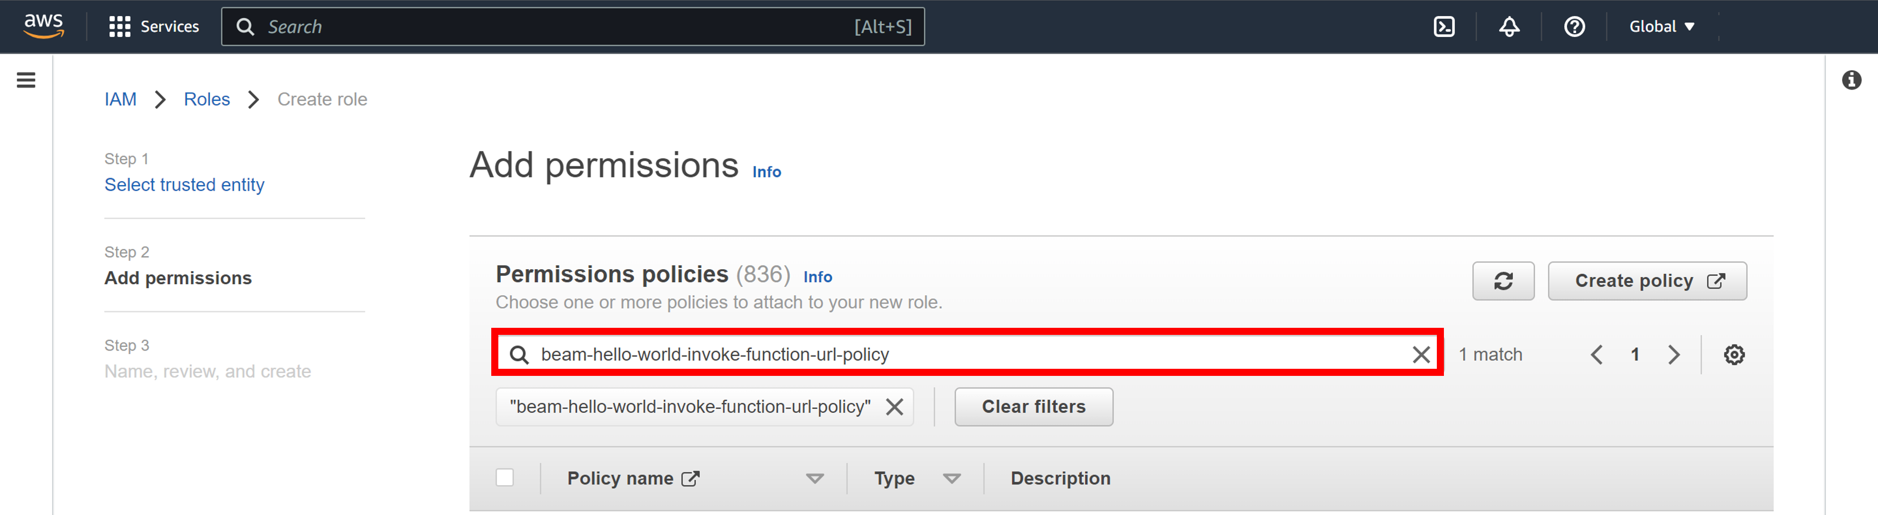Refresh the permissions policies list
This screenshot has height=515, width=1878.
click(1503, 281)
